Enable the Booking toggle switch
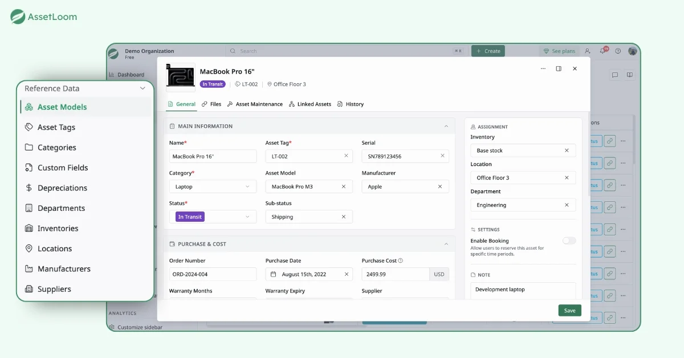 click(x=569, y=241)
